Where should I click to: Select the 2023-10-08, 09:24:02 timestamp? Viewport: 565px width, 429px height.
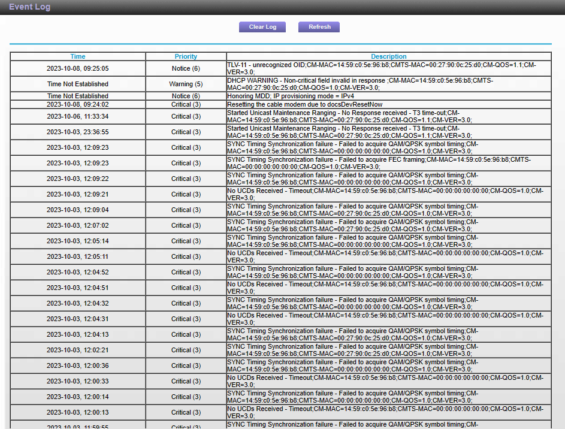[x=78, y=104]
